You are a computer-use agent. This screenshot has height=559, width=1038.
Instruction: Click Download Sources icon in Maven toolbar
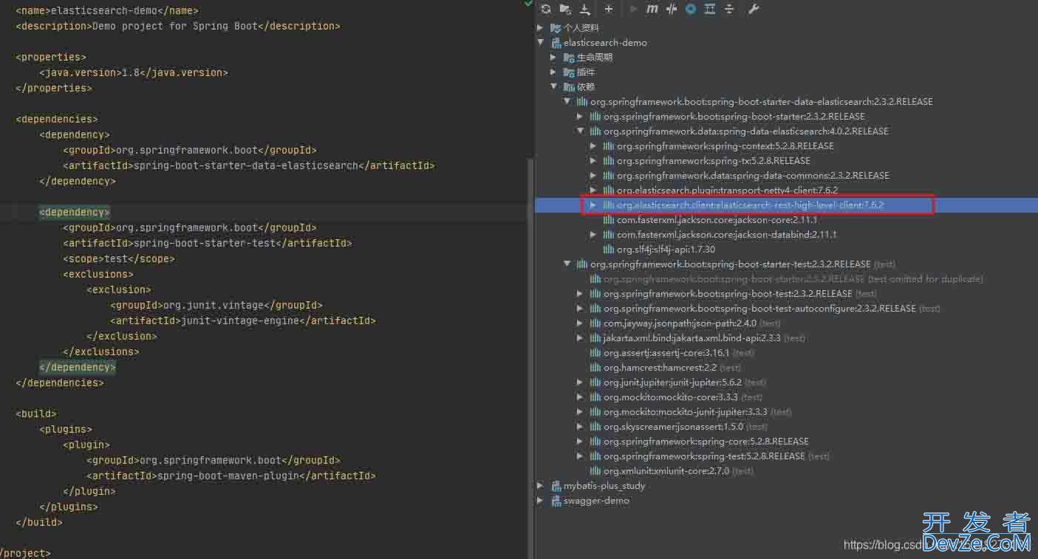(584, 9)
